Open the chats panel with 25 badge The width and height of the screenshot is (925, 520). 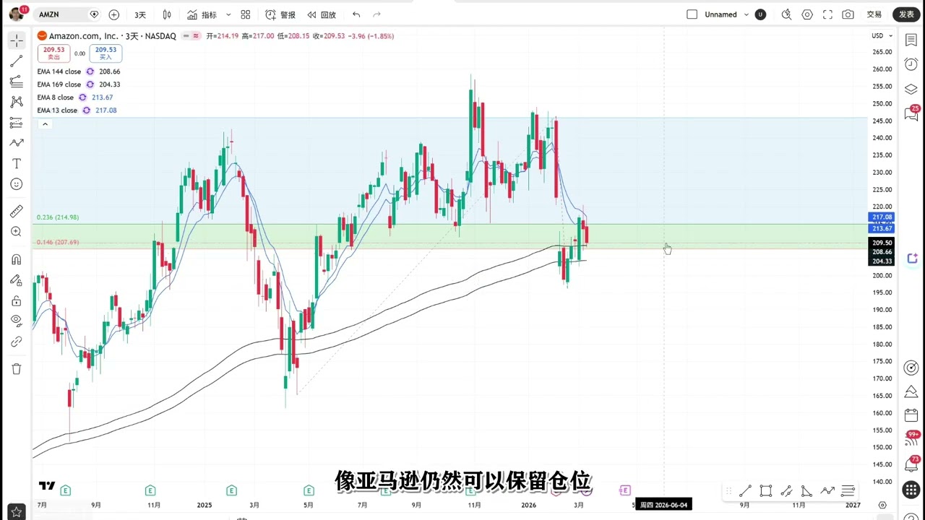pyautogui.click(x=911, y=113)
